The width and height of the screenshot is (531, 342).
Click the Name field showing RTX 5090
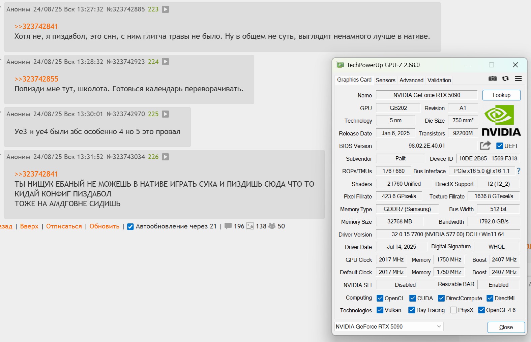click(427, 95)
